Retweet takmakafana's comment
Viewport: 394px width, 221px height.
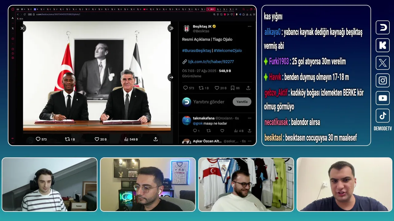tap(208, 131)
